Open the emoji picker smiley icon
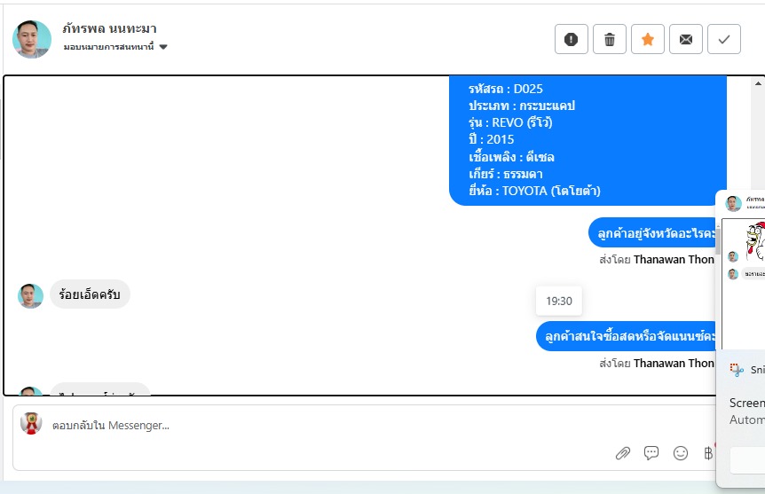The height and width of the screenshot is (494, 765). (681, 453)
